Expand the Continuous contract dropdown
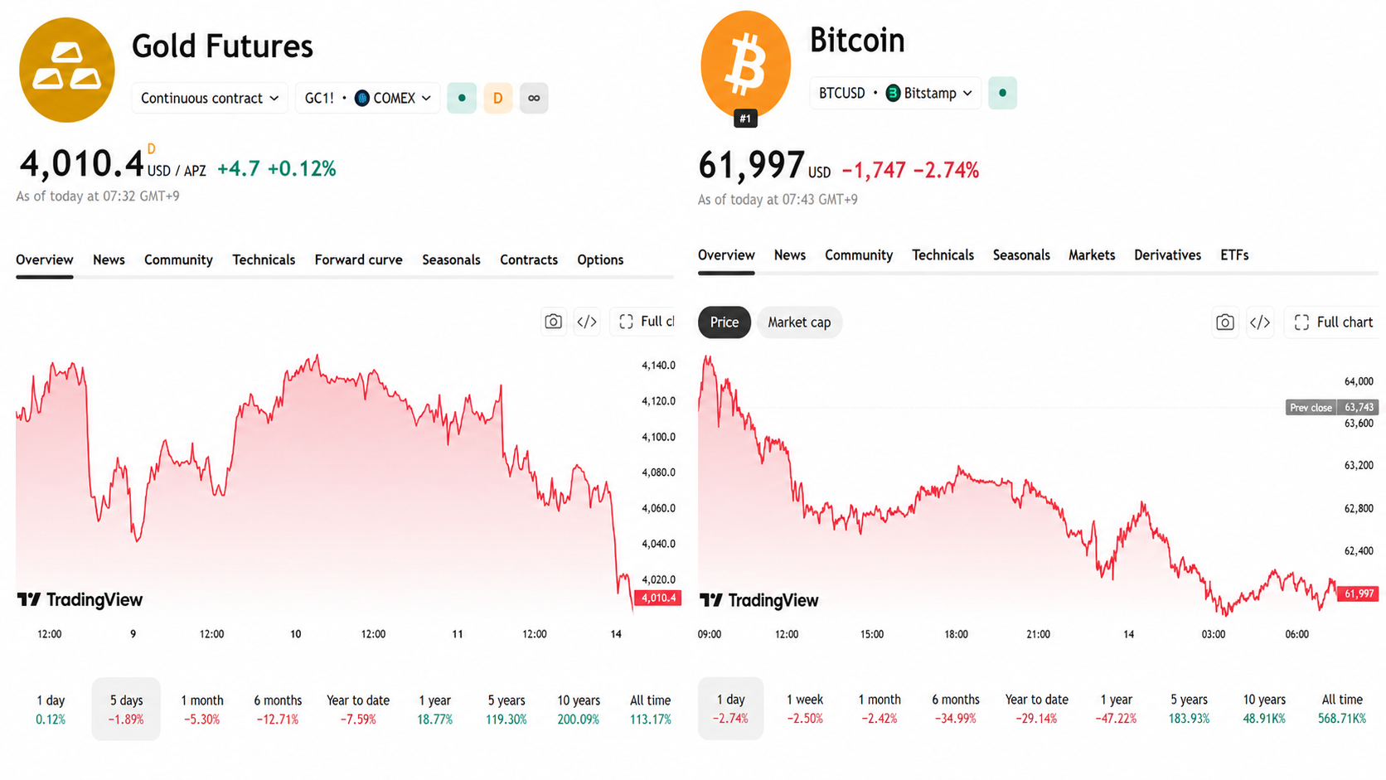This screenshot has height=780, width=1386. click(210, 98)
